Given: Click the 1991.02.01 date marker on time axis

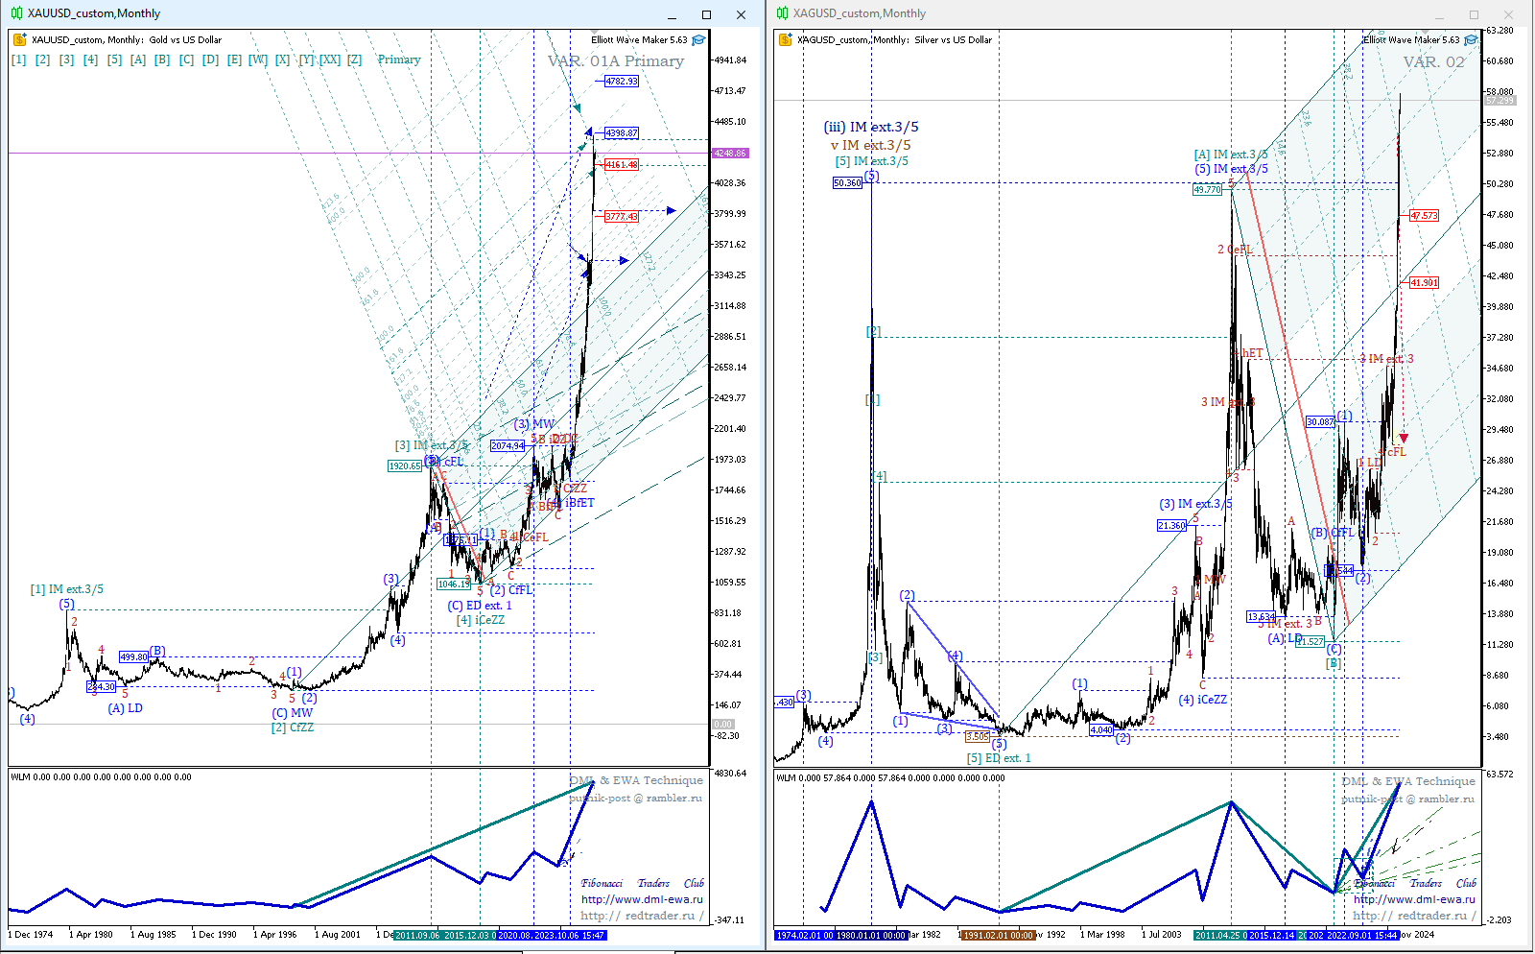Looking at the screenshot, I should pos(999,935).
